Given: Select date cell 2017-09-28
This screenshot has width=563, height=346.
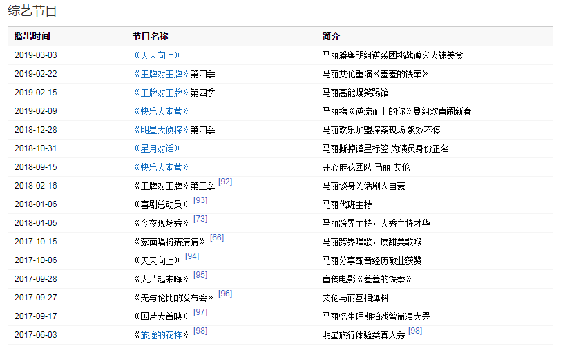Looking at the screenshot, I should [x=35, y=279].
